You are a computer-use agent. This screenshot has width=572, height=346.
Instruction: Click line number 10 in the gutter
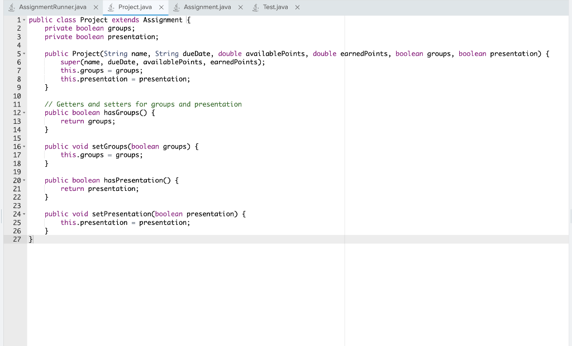(17, 96)
